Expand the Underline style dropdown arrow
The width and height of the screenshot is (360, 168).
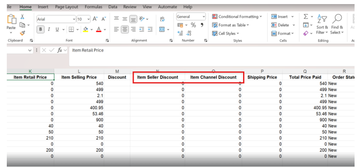pos(63,29)
